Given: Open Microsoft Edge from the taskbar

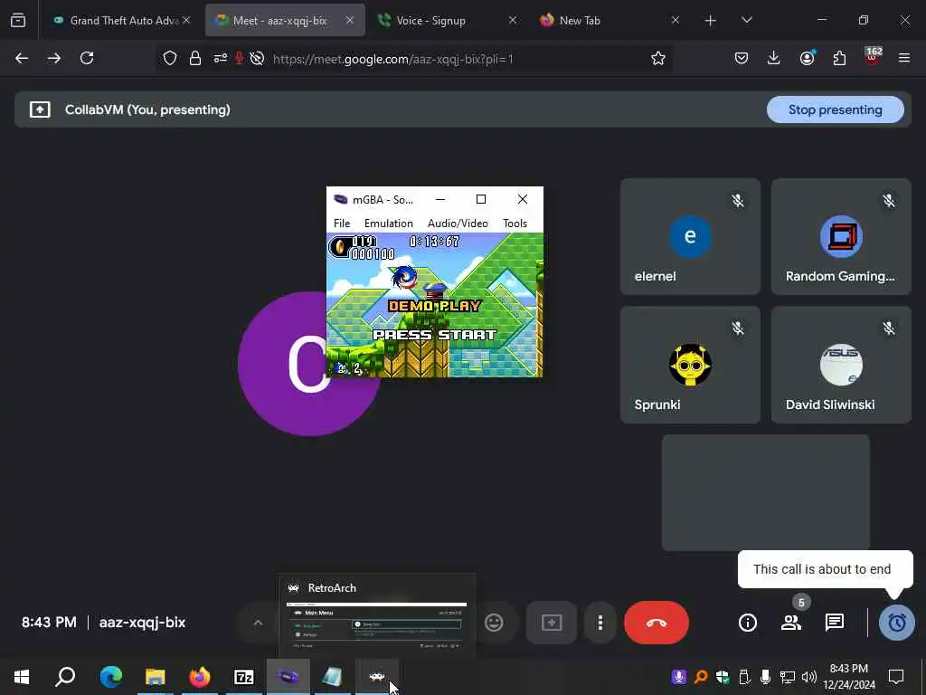Looking at the screenshot, I should [111, 677].
